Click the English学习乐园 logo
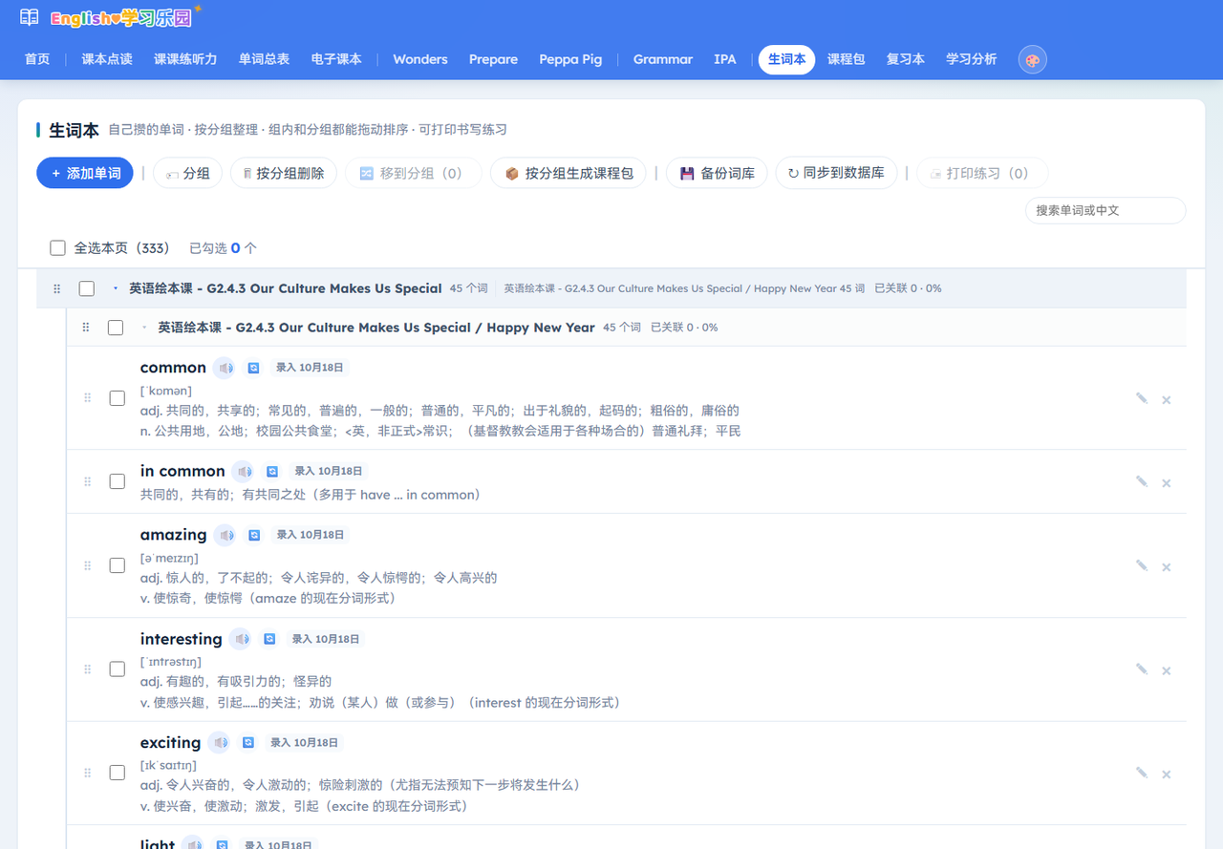1223x849 pixels. (107, 18)
